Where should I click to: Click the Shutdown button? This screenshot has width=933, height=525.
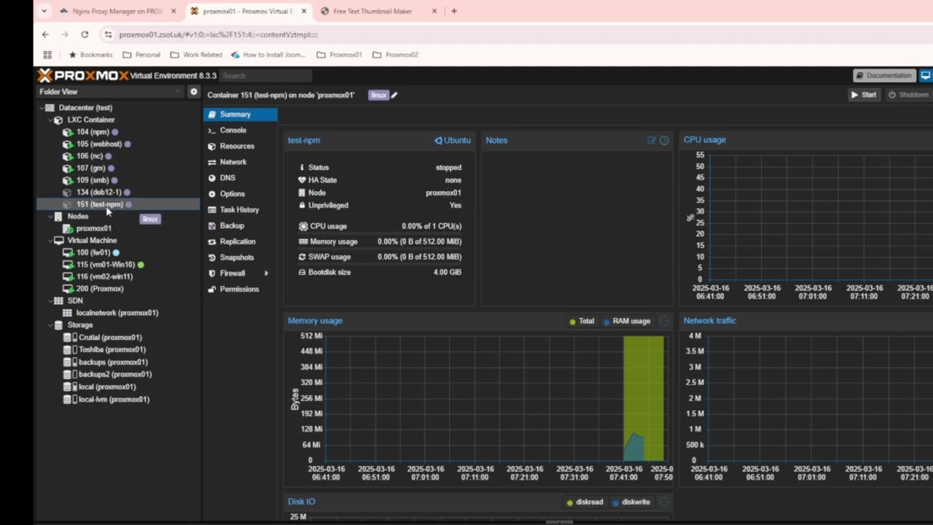click(908, 95)
